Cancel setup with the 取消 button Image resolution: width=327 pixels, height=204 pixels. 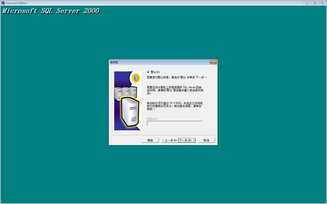pyautogui.click(x=206, y=140)
